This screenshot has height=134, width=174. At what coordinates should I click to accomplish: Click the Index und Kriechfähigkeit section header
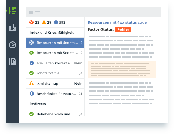click(52, 33)
